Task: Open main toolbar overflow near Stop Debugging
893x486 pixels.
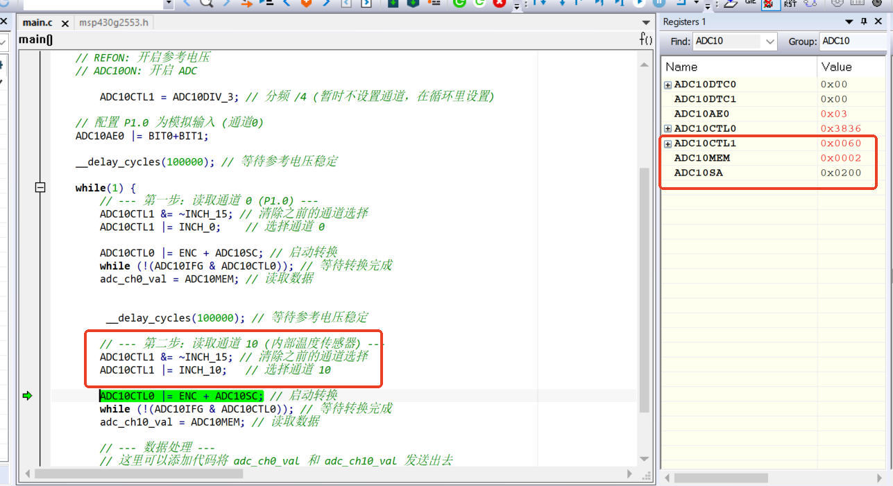Action: tap(516, 6)
